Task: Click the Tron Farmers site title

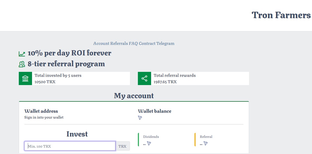Action: click(281, 15)
